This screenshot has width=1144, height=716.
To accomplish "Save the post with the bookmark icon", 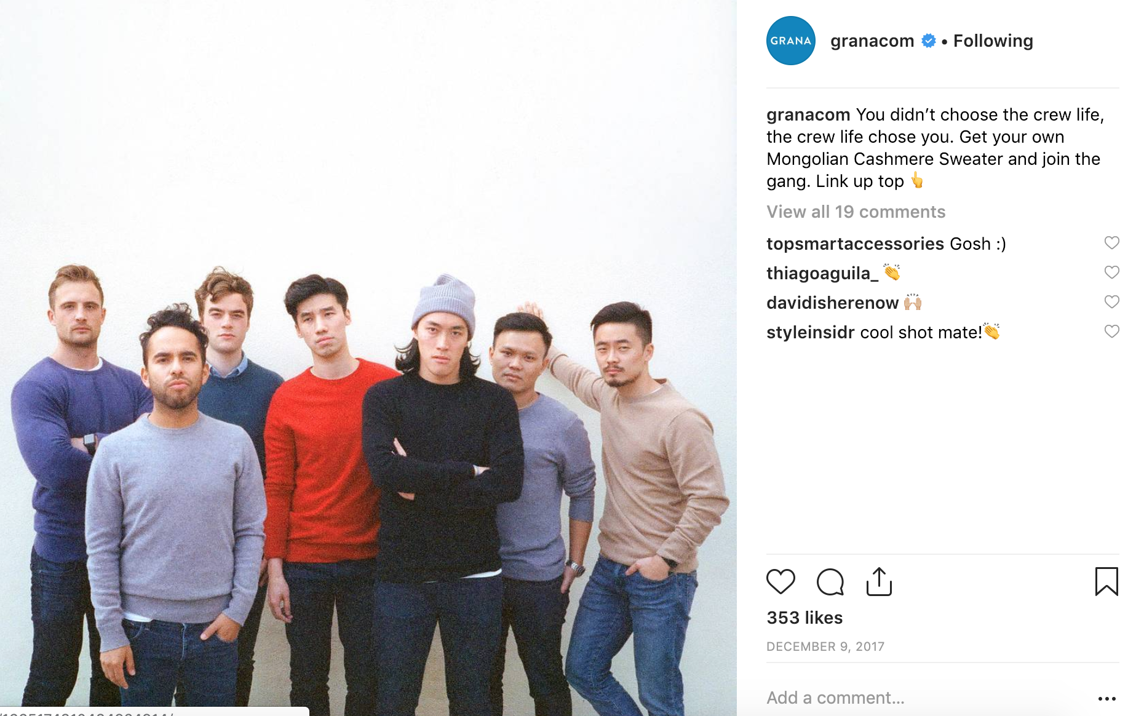I will click(1106, 582).
